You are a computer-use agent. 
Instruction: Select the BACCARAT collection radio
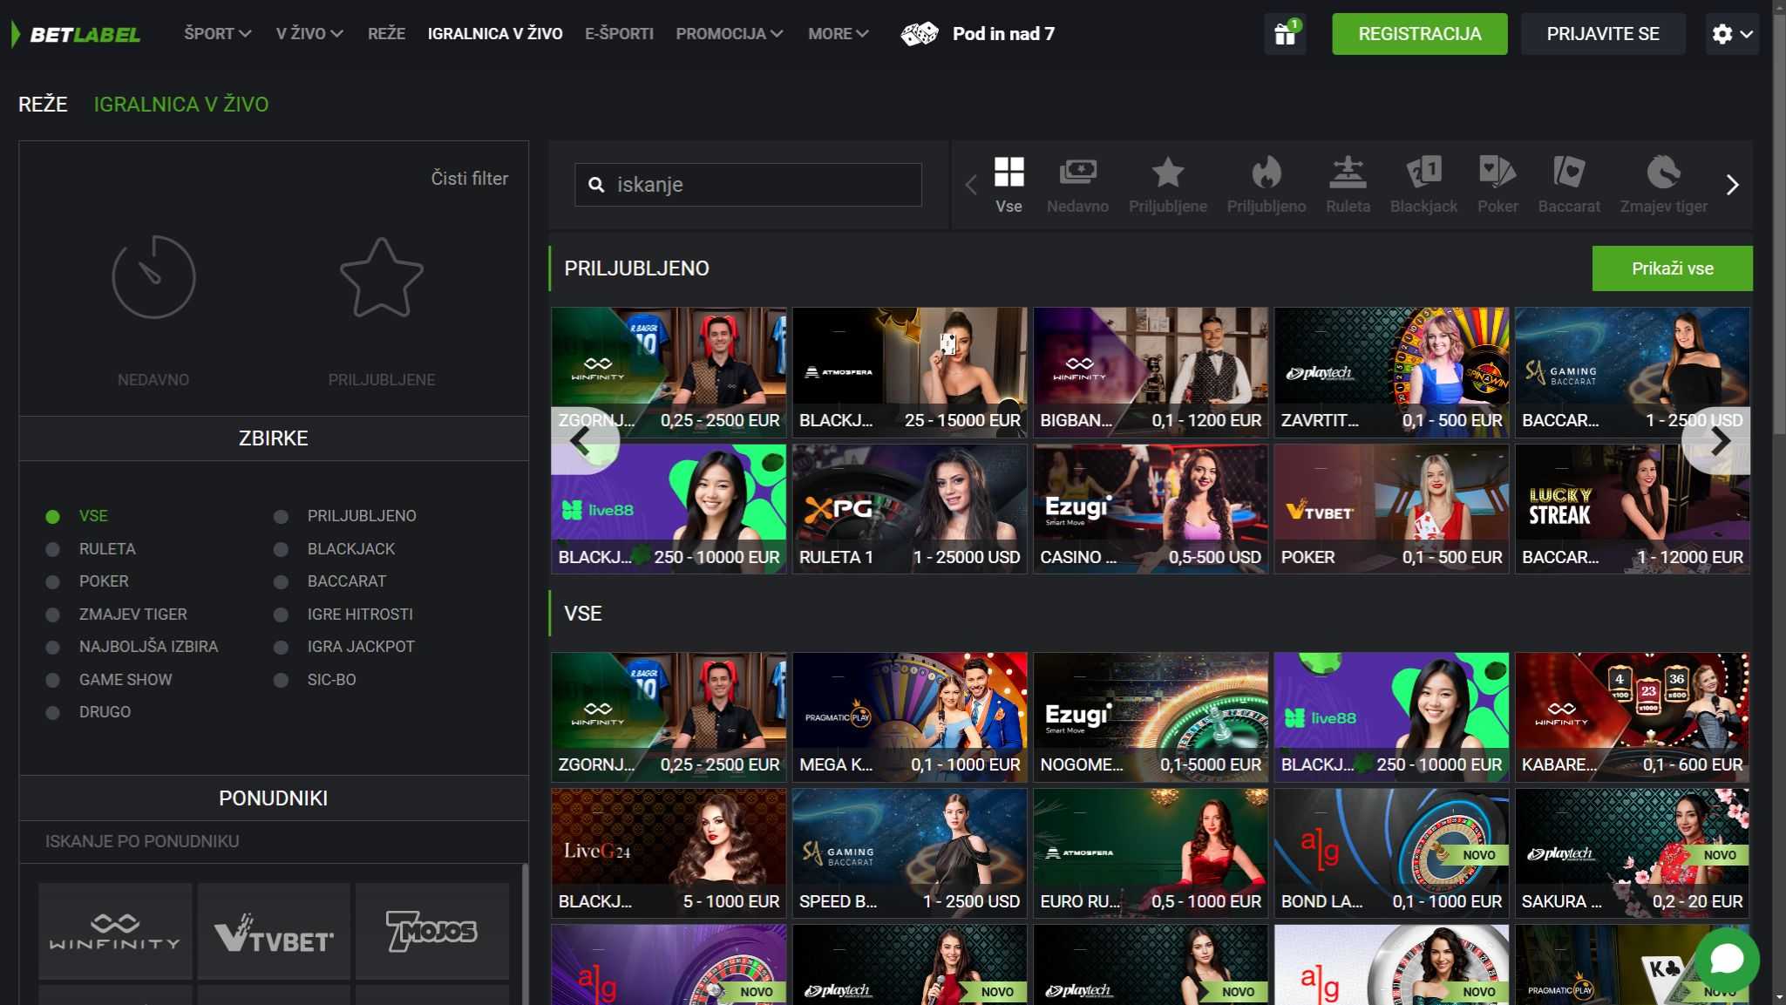(281, 581)
